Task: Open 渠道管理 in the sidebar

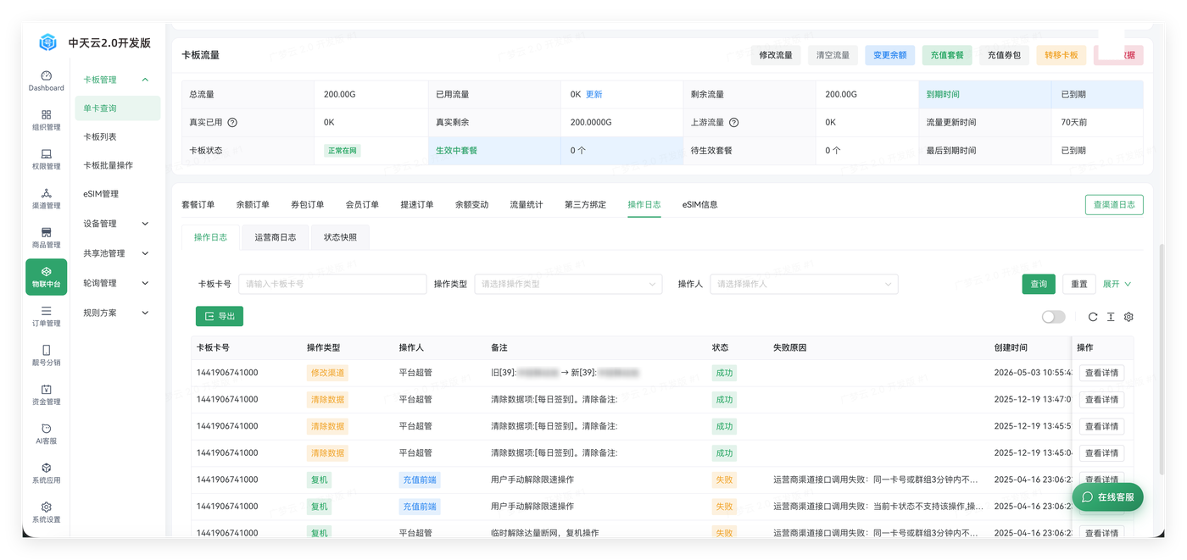Action: [x=46, y=198]
